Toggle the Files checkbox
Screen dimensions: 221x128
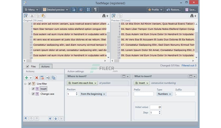coord(27,66)
